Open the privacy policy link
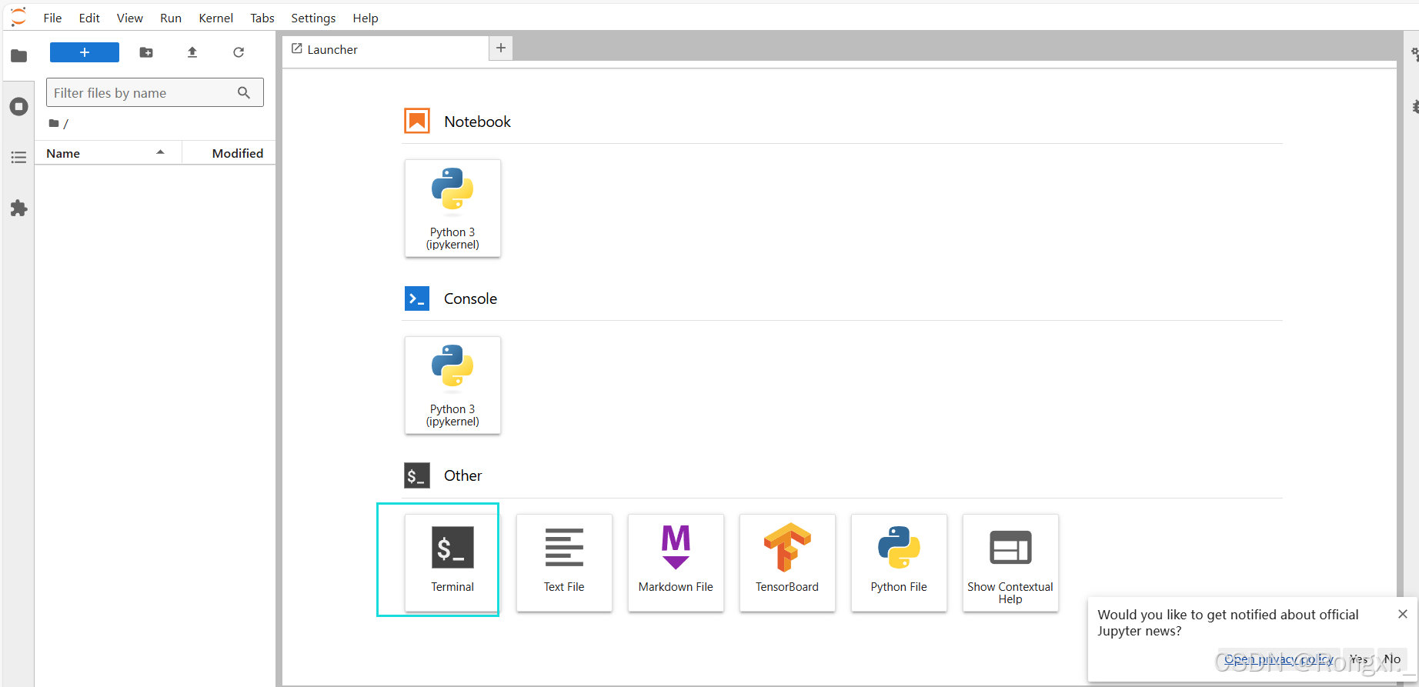This screenshot has height=687, width=1419. pyautogui.click(x=1279, y=659)
